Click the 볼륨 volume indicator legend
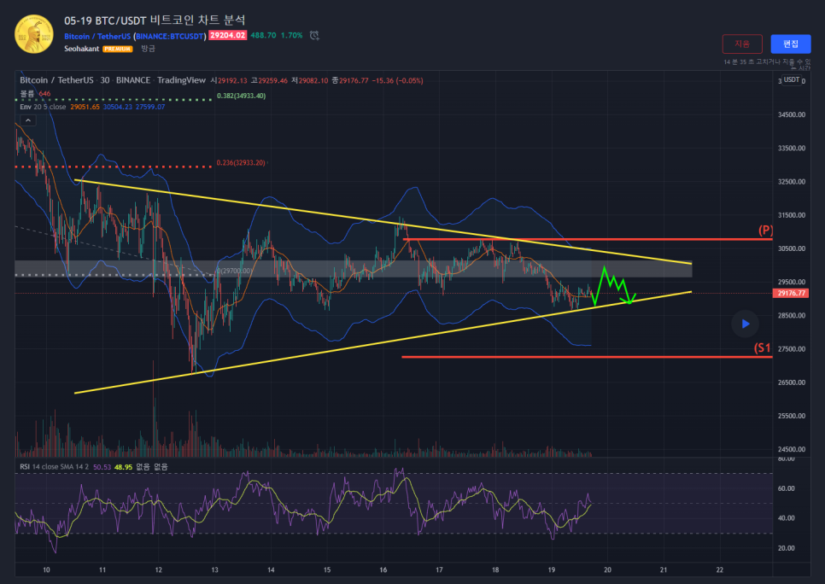 (x=27, y=94)
